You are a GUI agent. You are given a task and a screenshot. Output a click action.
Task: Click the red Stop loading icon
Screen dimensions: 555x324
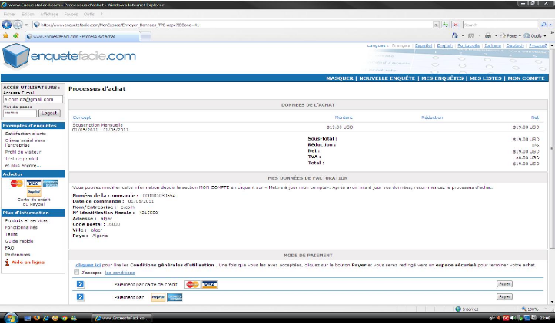pos(456,25)
